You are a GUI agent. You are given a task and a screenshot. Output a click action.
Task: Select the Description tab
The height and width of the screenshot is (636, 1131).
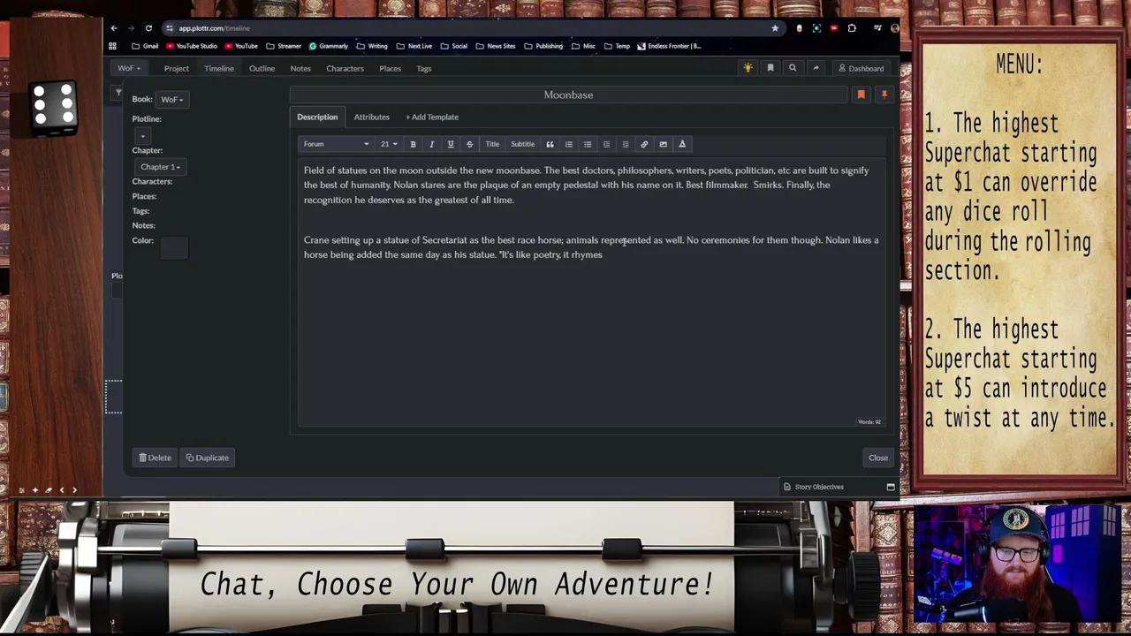(x=317, y=117)
